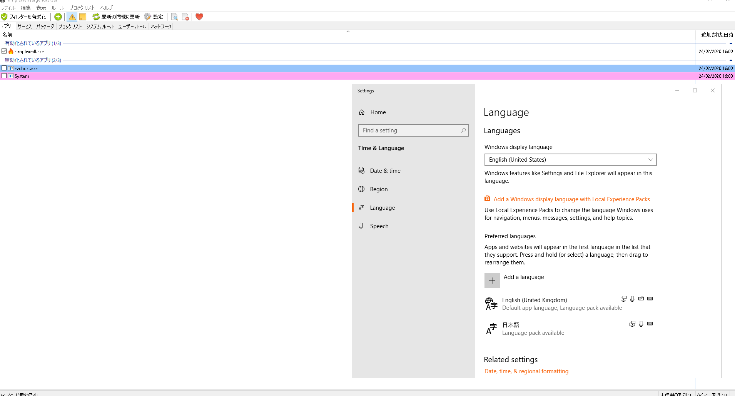Click the Speech microphone icon in sidebar
The image size is (735, 396).
click(361, 226)
